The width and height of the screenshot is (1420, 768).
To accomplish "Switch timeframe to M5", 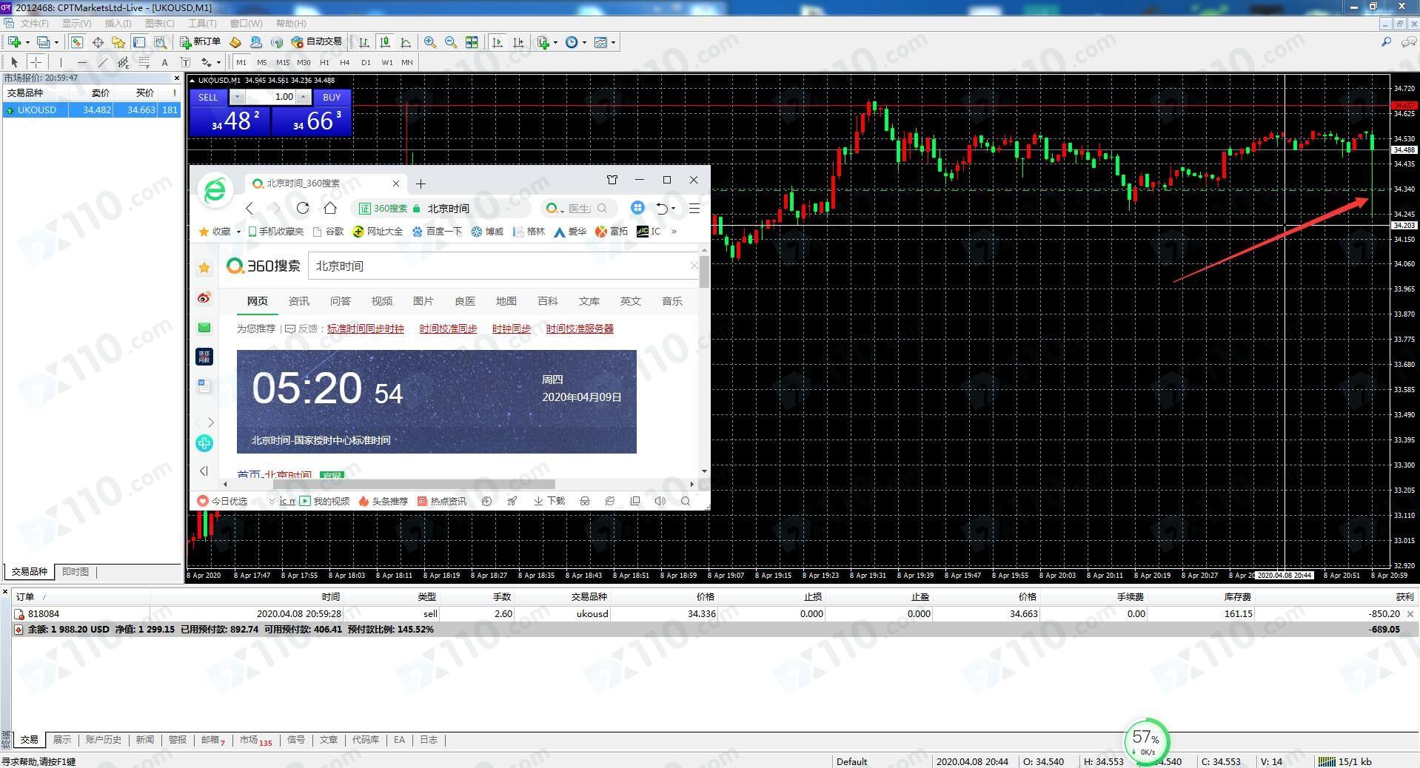I will pyautogui.click(x=262, y=63).
